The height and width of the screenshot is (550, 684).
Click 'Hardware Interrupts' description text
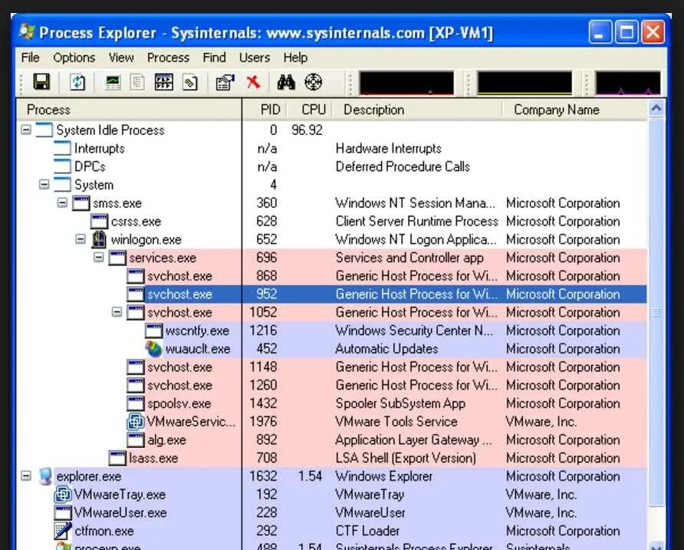pyautogui.click(x=388, y=148)
